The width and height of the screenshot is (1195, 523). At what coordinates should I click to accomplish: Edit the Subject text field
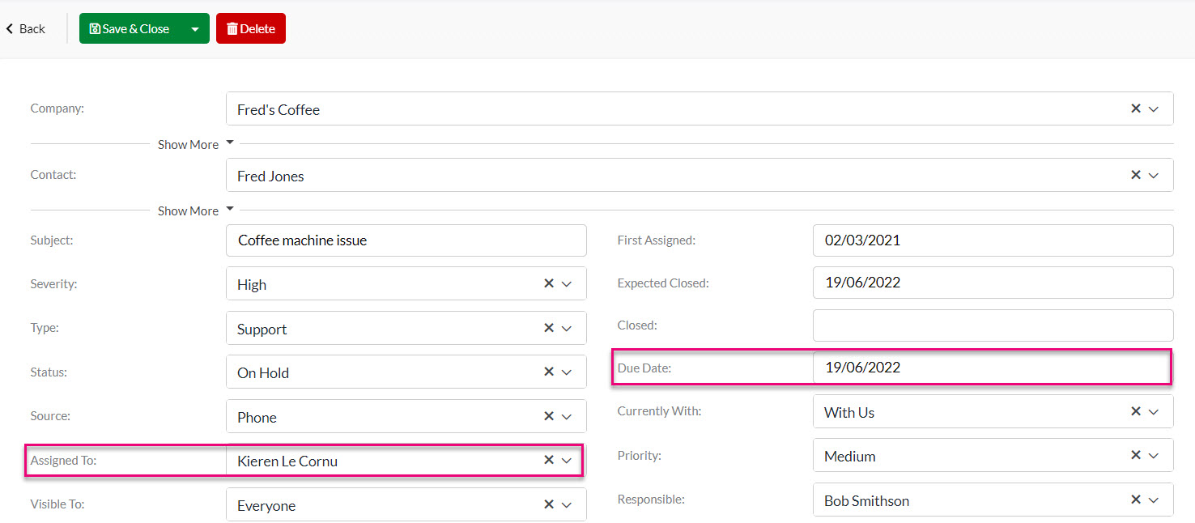406,240
